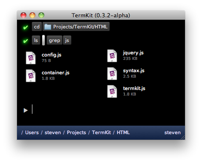Click the 235 KB size label
The width and height of the screenshot is (202, 163).
[130, 59]
